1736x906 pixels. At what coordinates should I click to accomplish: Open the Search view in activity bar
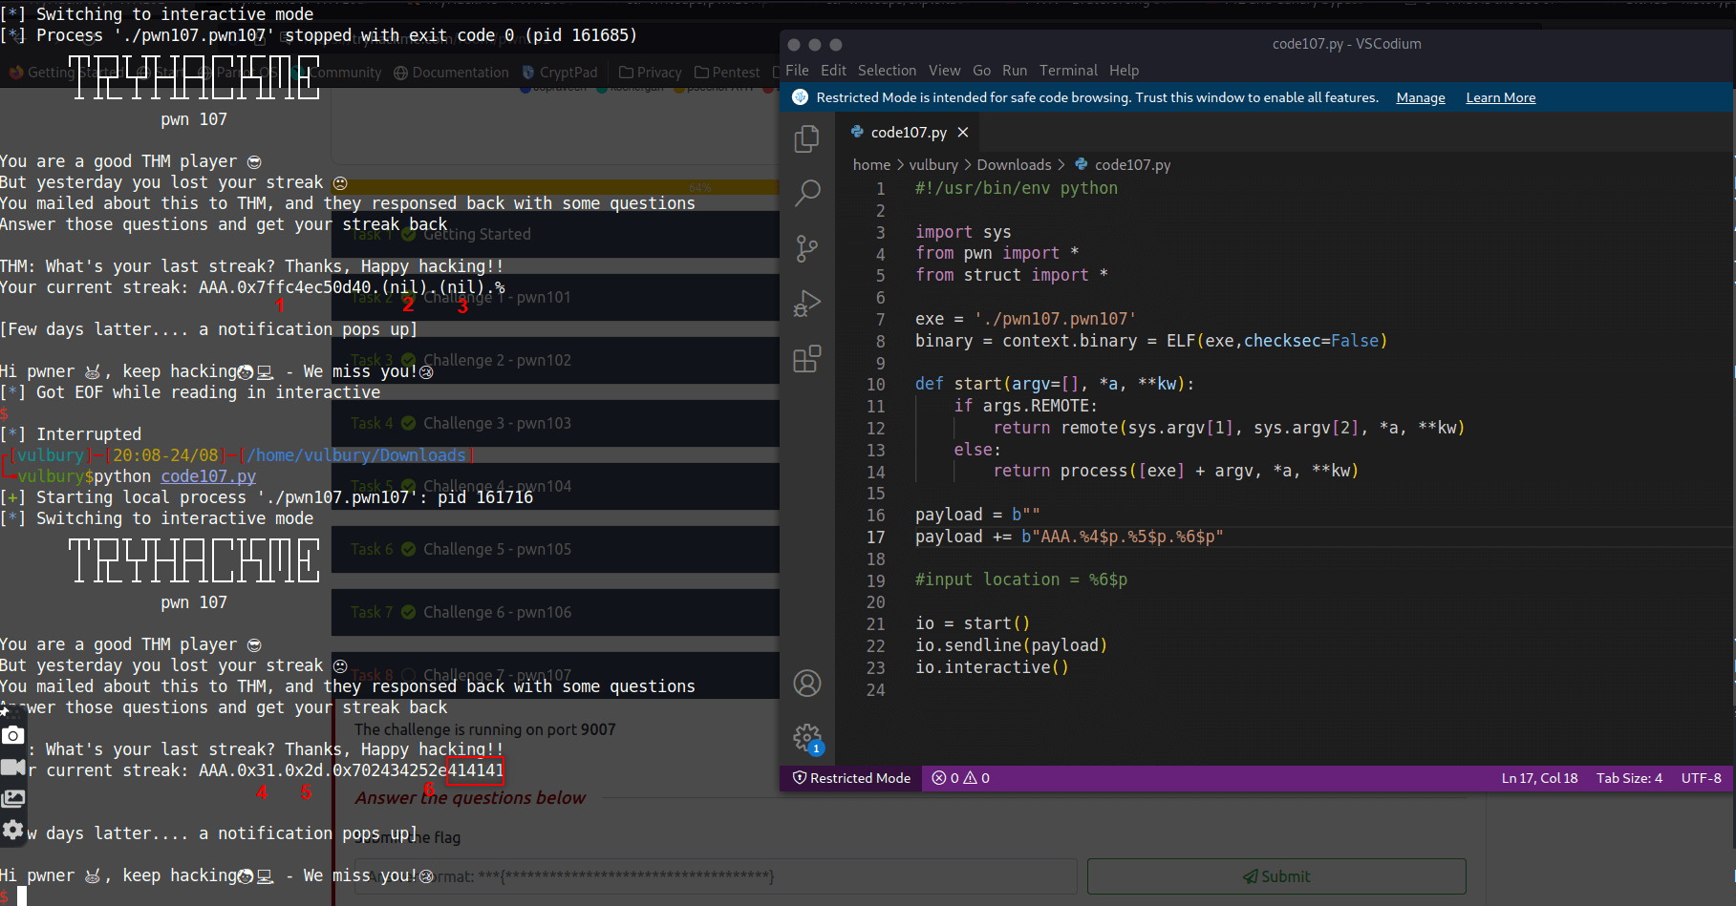(x=806, y=194)
